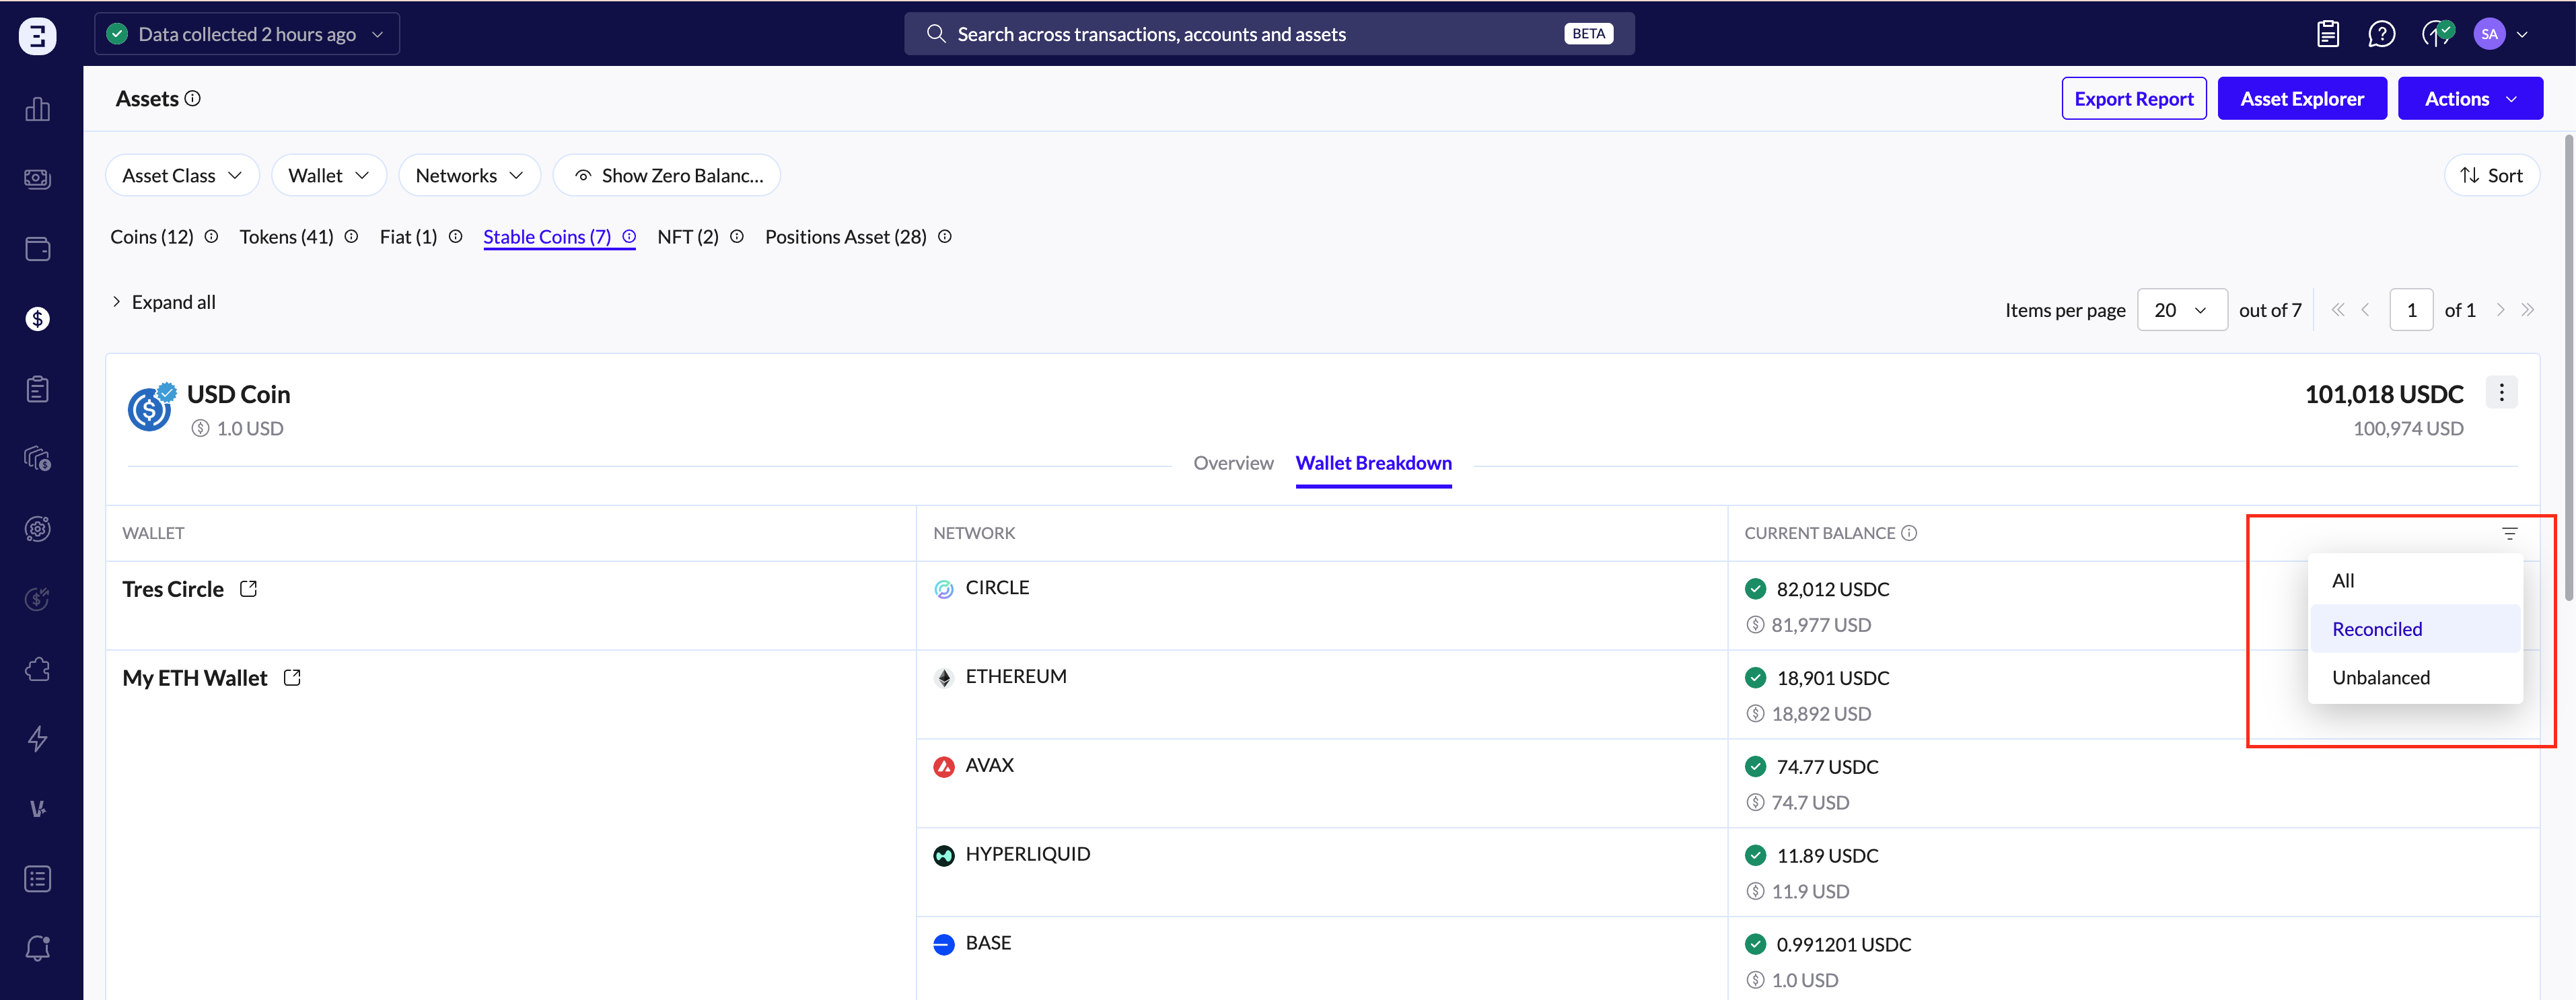Expand all asset rows

click(x=163, y=302)
